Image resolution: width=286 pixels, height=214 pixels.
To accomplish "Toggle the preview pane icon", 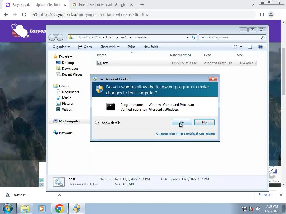I will [x=250, y=47].
